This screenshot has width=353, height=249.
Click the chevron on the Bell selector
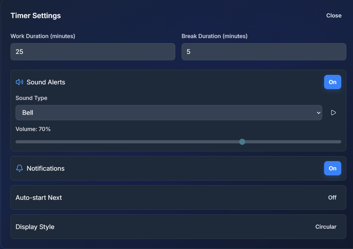point(318,112)
